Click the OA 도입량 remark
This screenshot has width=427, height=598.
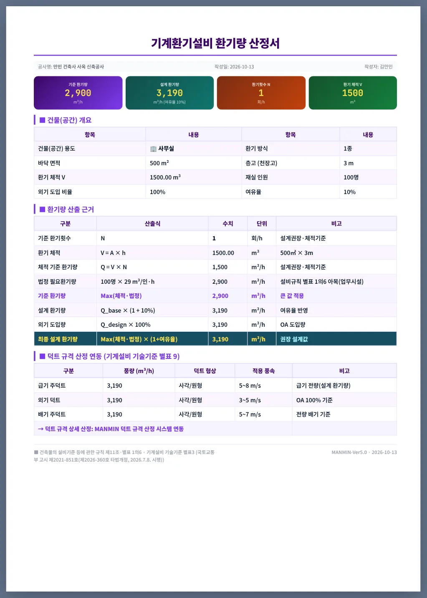tap(293, 325)
